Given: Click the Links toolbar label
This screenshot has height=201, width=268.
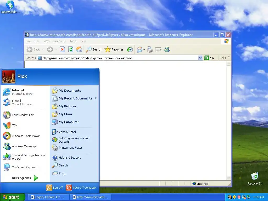Looking at the screenshot, I should [222, 58].
